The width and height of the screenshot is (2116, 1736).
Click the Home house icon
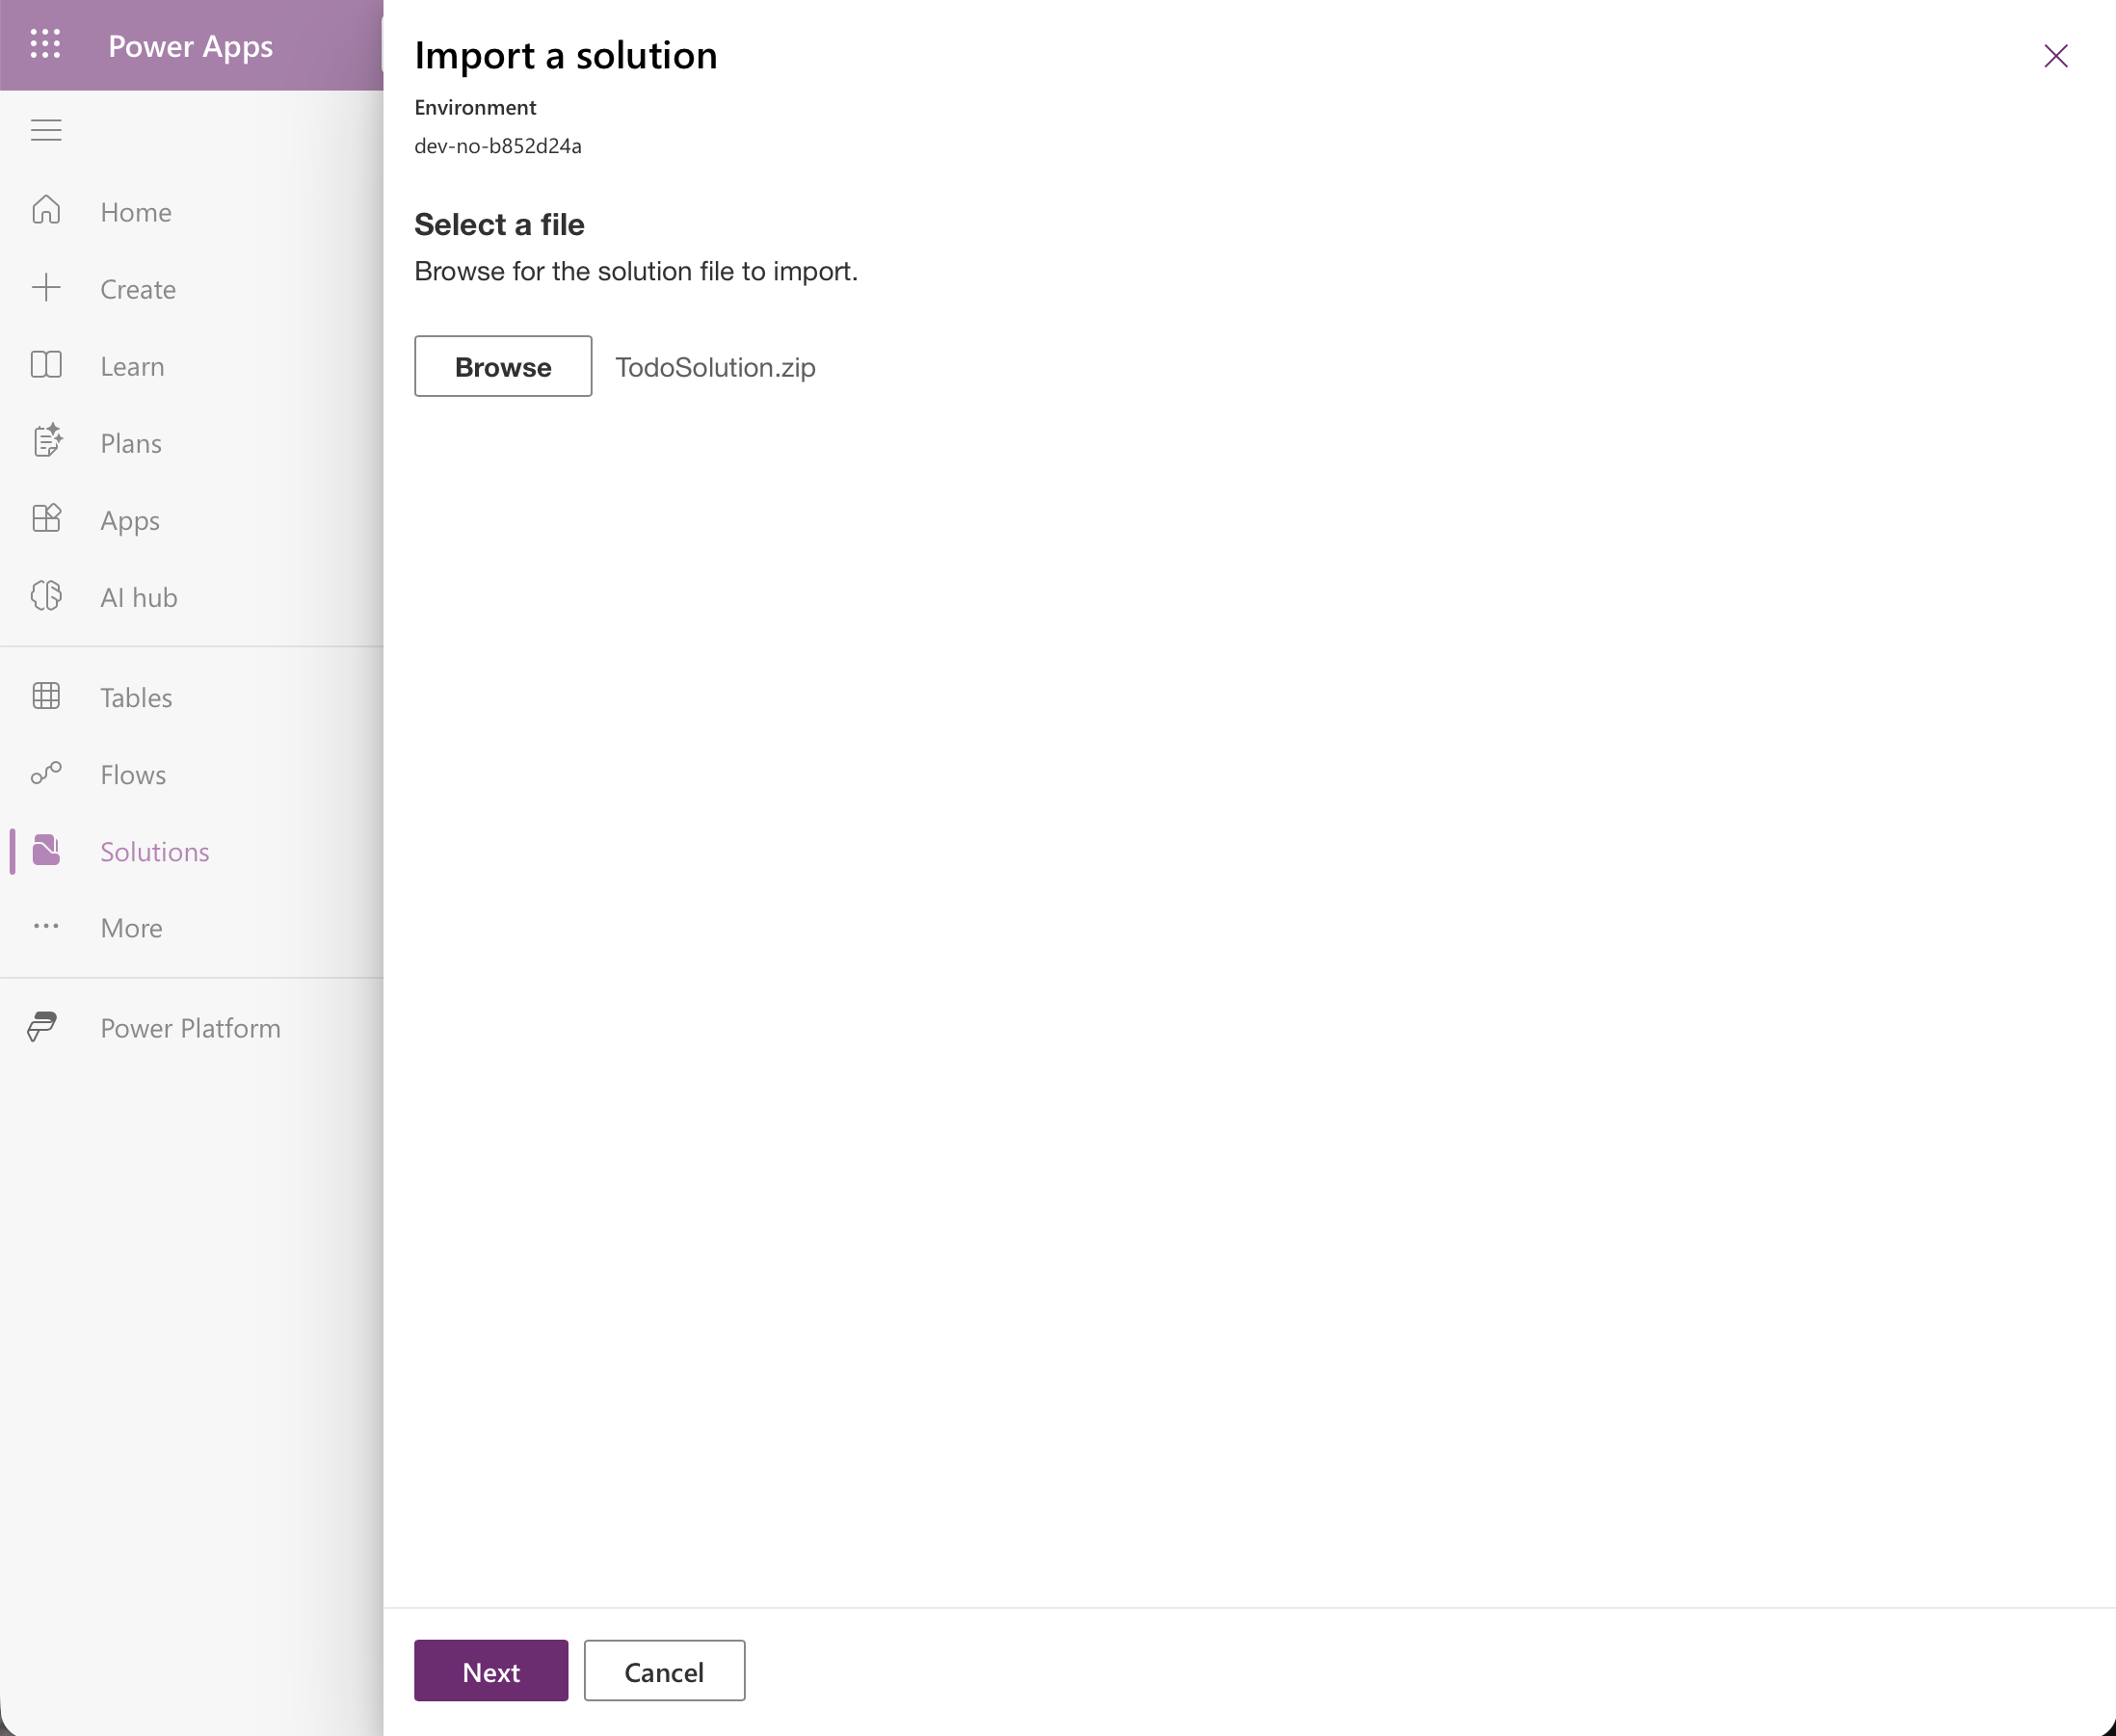click(46, 210)
